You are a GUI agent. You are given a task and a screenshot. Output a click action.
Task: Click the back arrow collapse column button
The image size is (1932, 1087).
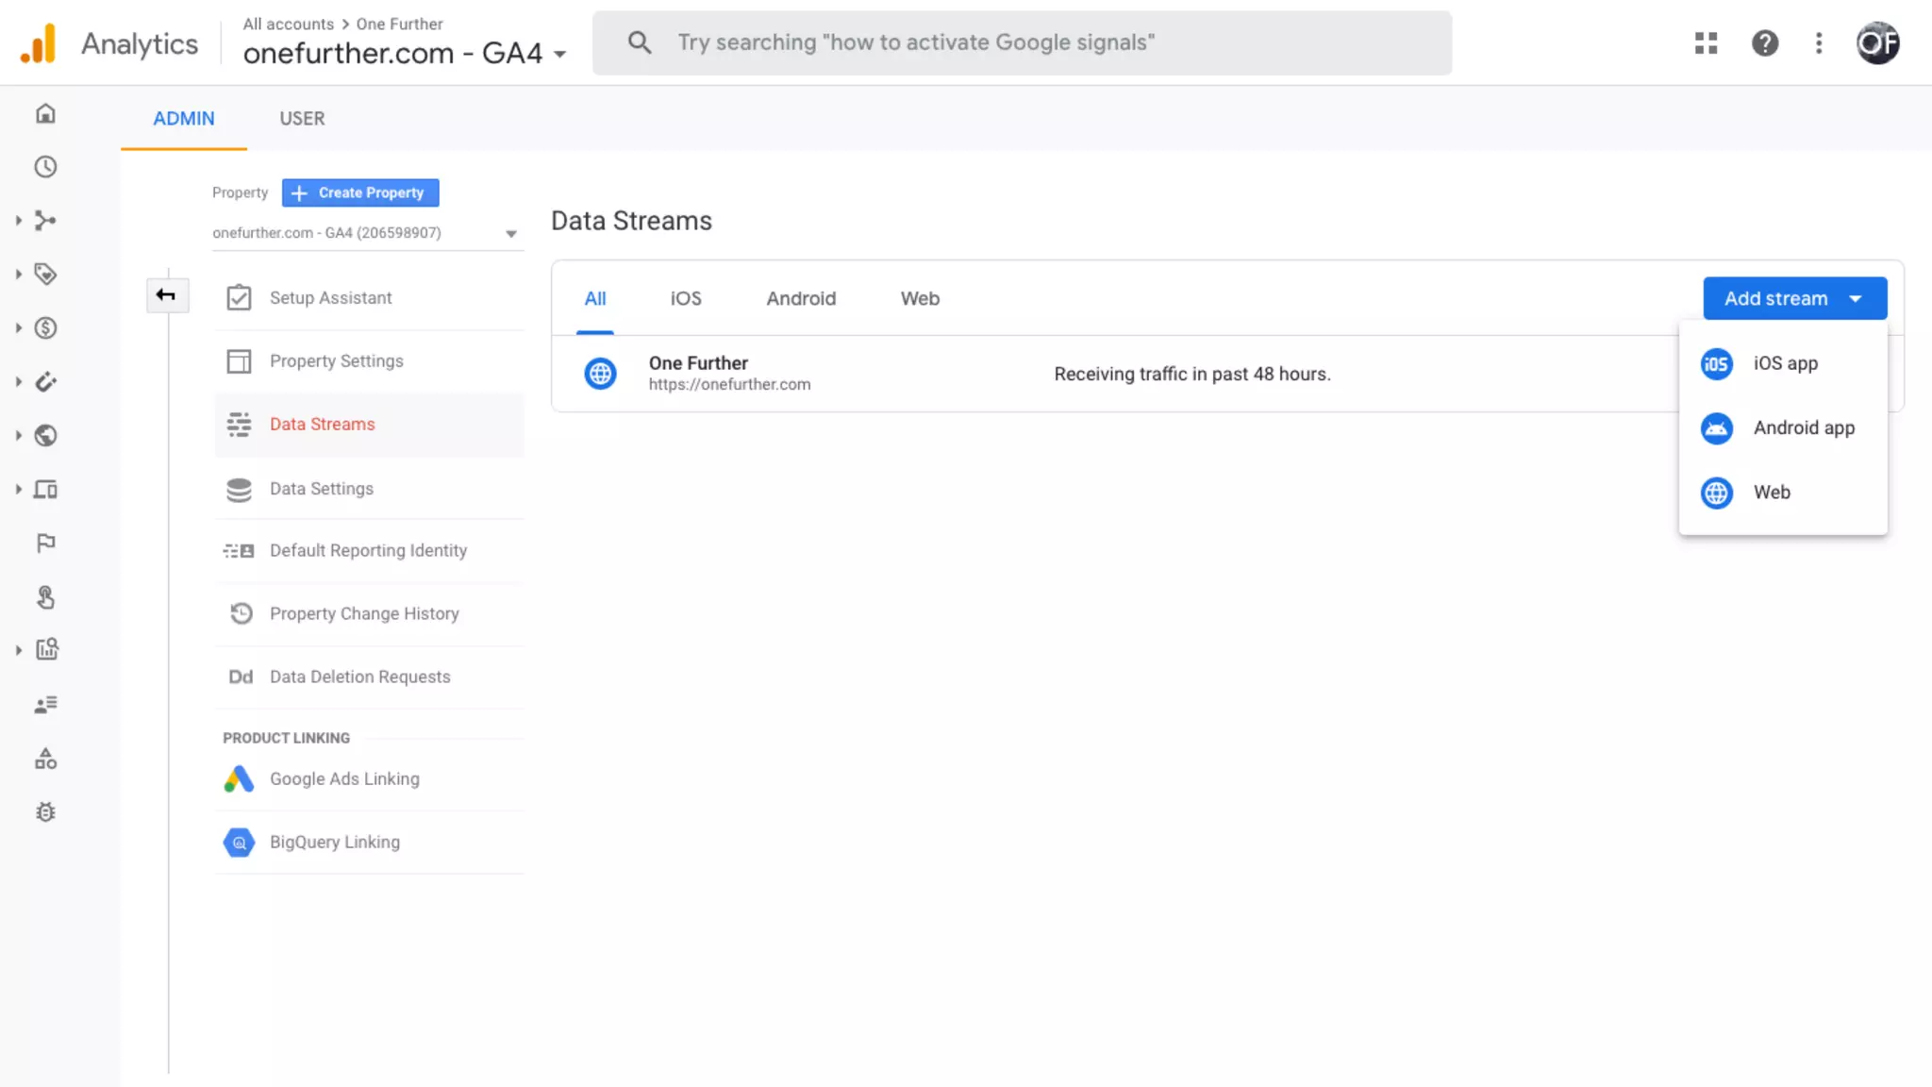pos(166,295)
